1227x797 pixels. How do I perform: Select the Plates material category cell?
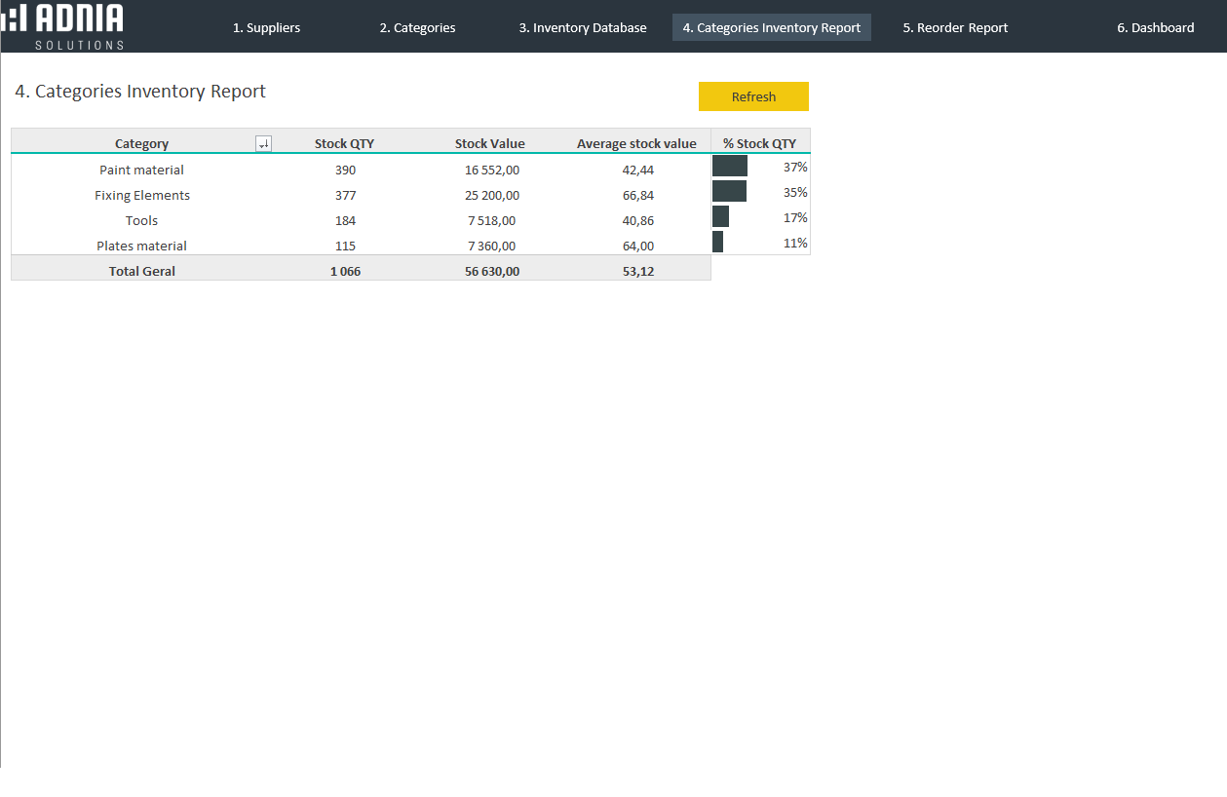pos(141,247)
